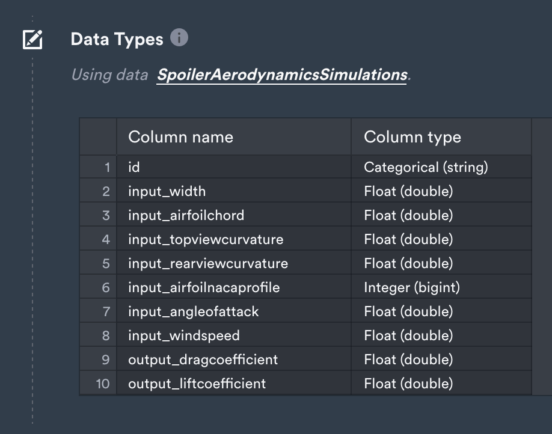Click the Categorical (string) type cell
The width and height of the screenshot is (552, 434).
441,167
